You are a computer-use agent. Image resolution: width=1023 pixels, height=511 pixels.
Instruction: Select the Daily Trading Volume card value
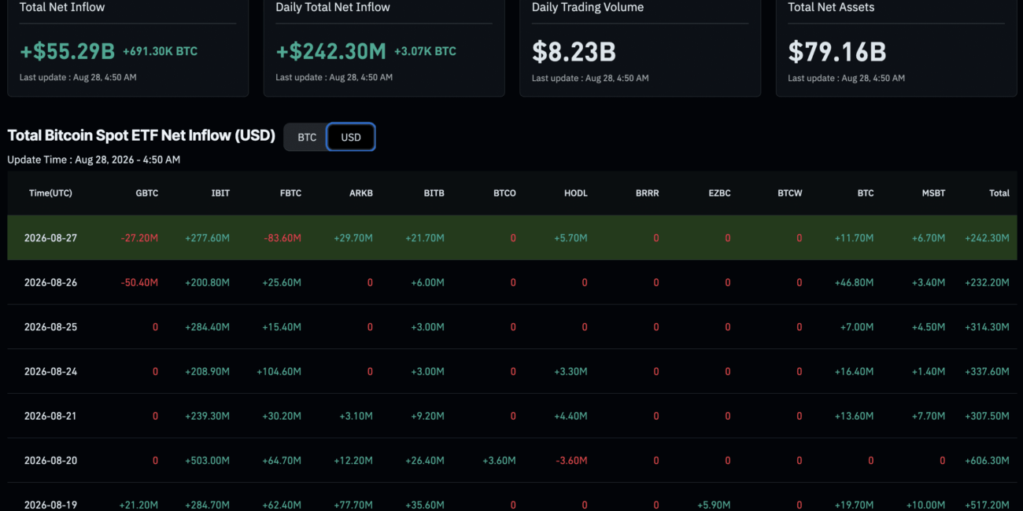coord(574,52)
